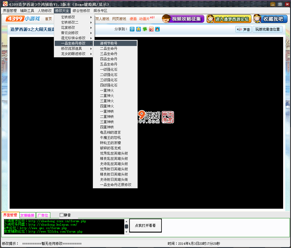
Task: Choose 一重神火 from the submenu
Action: point(115,91)
